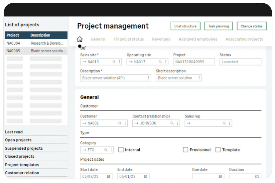Image resolution: width=275 pixels, height=183 pixels.
Task: Enable the Provisional checkbox
Action: pos(186,150)
